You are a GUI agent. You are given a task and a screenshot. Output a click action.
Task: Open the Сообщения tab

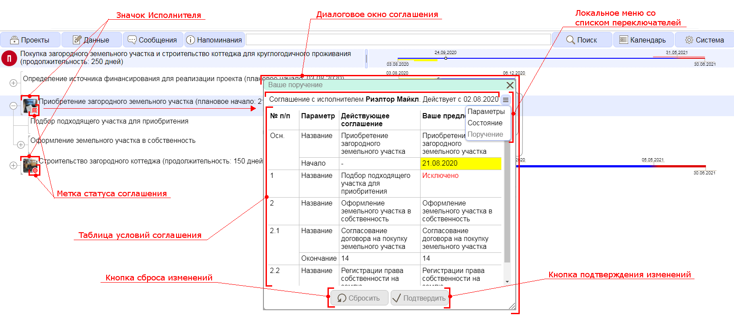(152, 40)
